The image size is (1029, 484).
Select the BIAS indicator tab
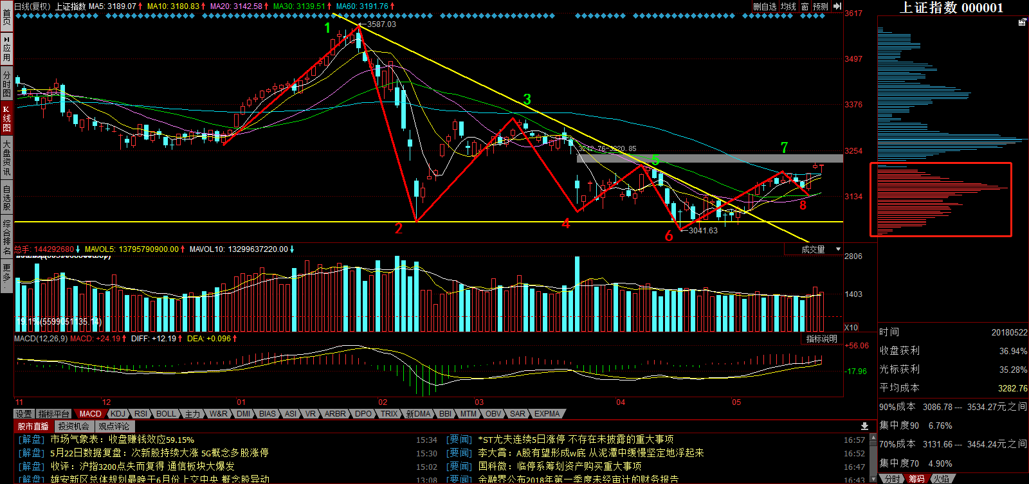pyautogui.click(x=268, y=414)
